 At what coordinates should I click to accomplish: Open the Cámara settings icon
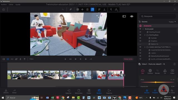[x=150, y=72]
